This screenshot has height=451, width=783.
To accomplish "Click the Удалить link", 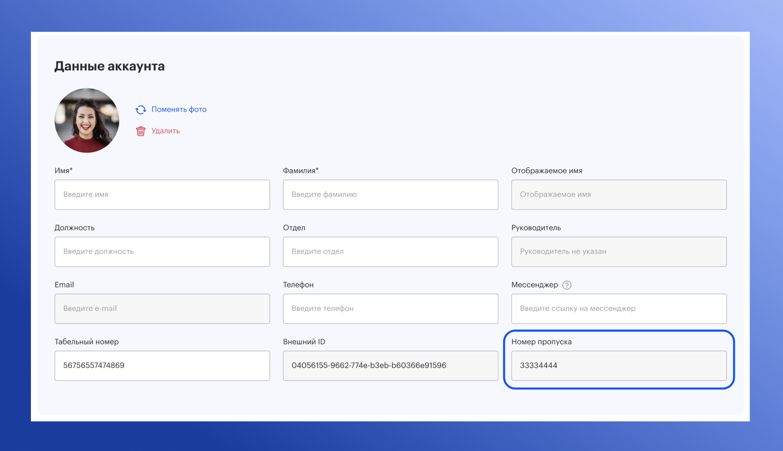I will (166, 131).
